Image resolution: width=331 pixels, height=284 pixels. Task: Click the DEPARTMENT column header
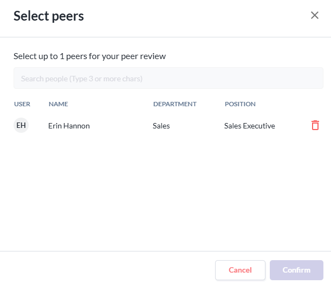tap(174, 104)
